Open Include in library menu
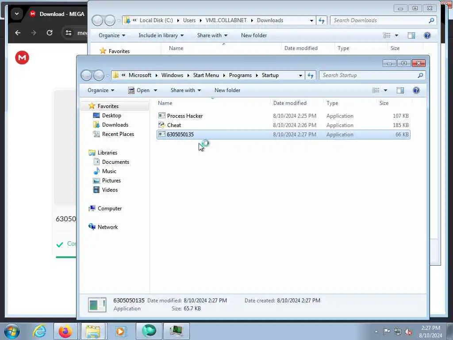 pos(161,35)
